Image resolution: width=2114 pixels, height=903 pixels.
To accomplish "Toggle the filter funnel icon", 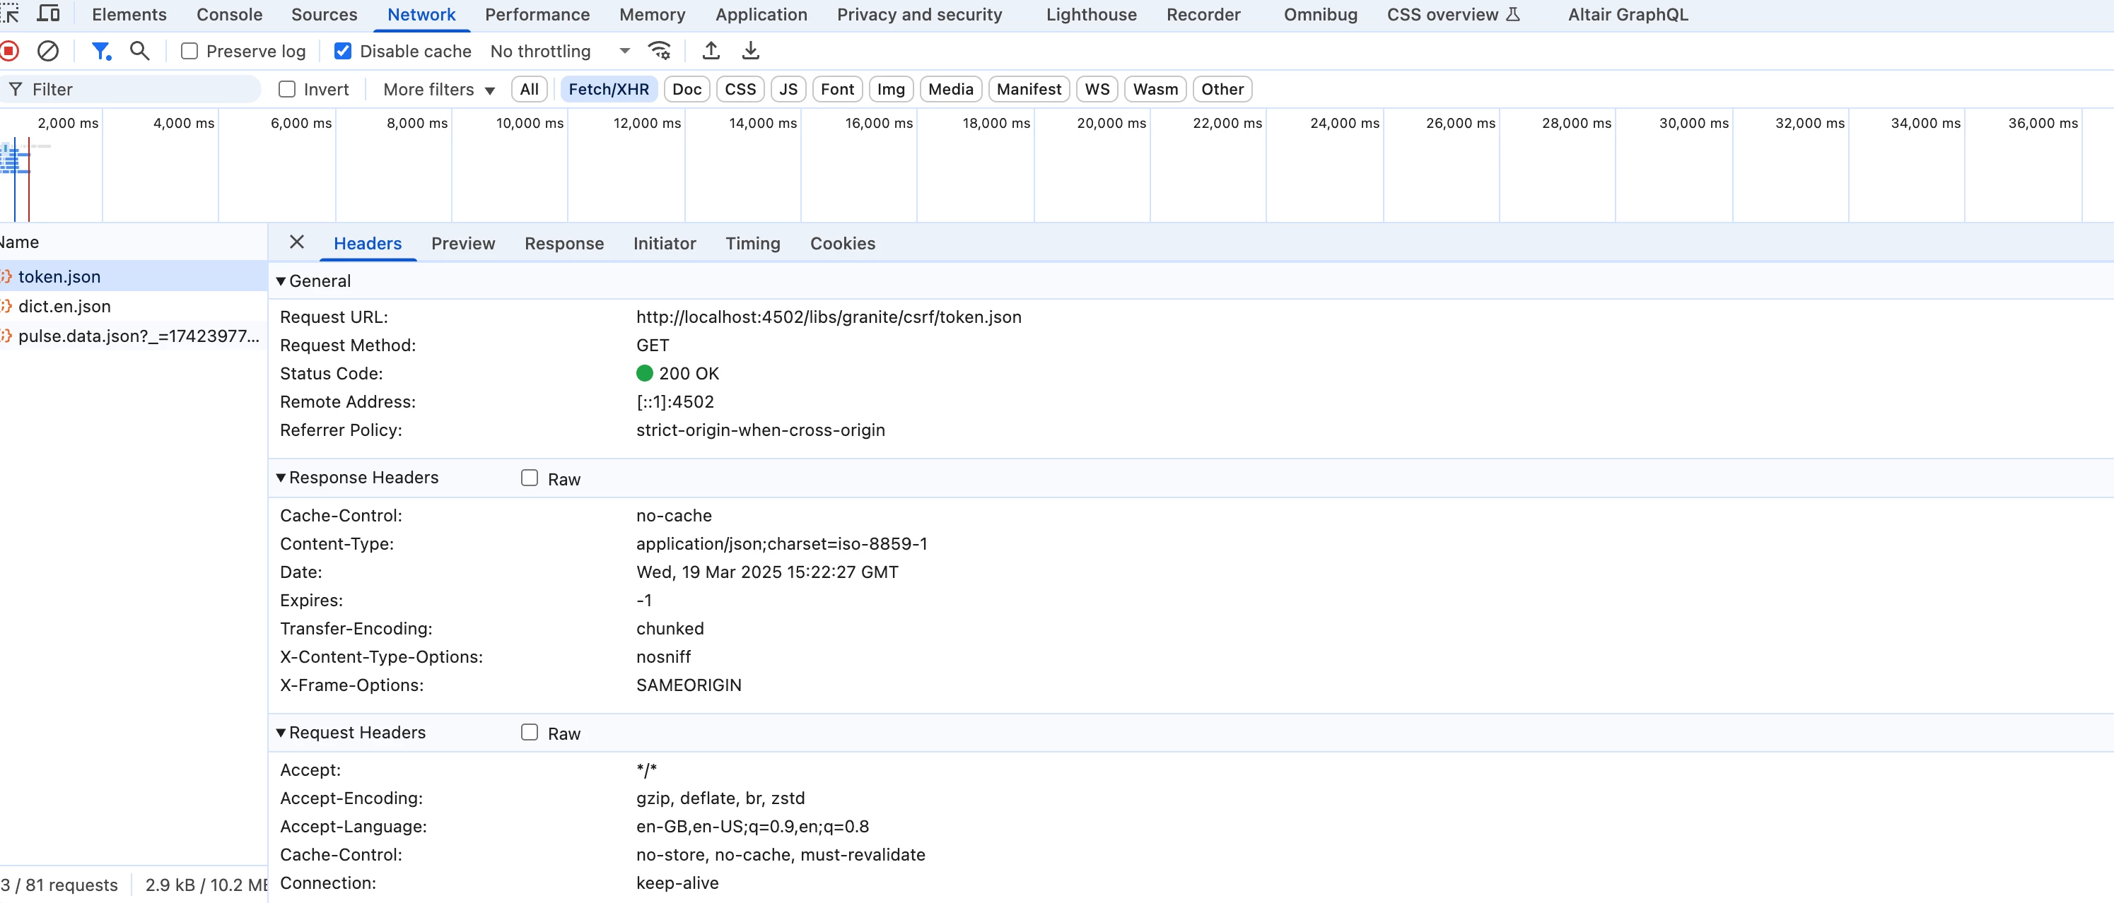I will click(x=100, y=51).
